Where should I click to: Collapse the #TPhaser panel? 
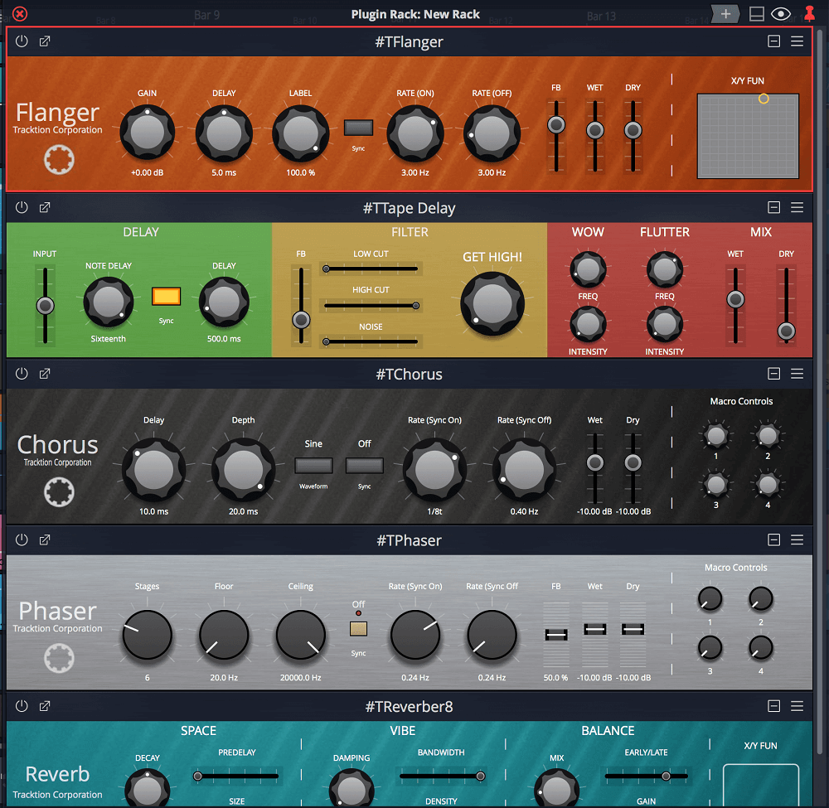[773, 539]
